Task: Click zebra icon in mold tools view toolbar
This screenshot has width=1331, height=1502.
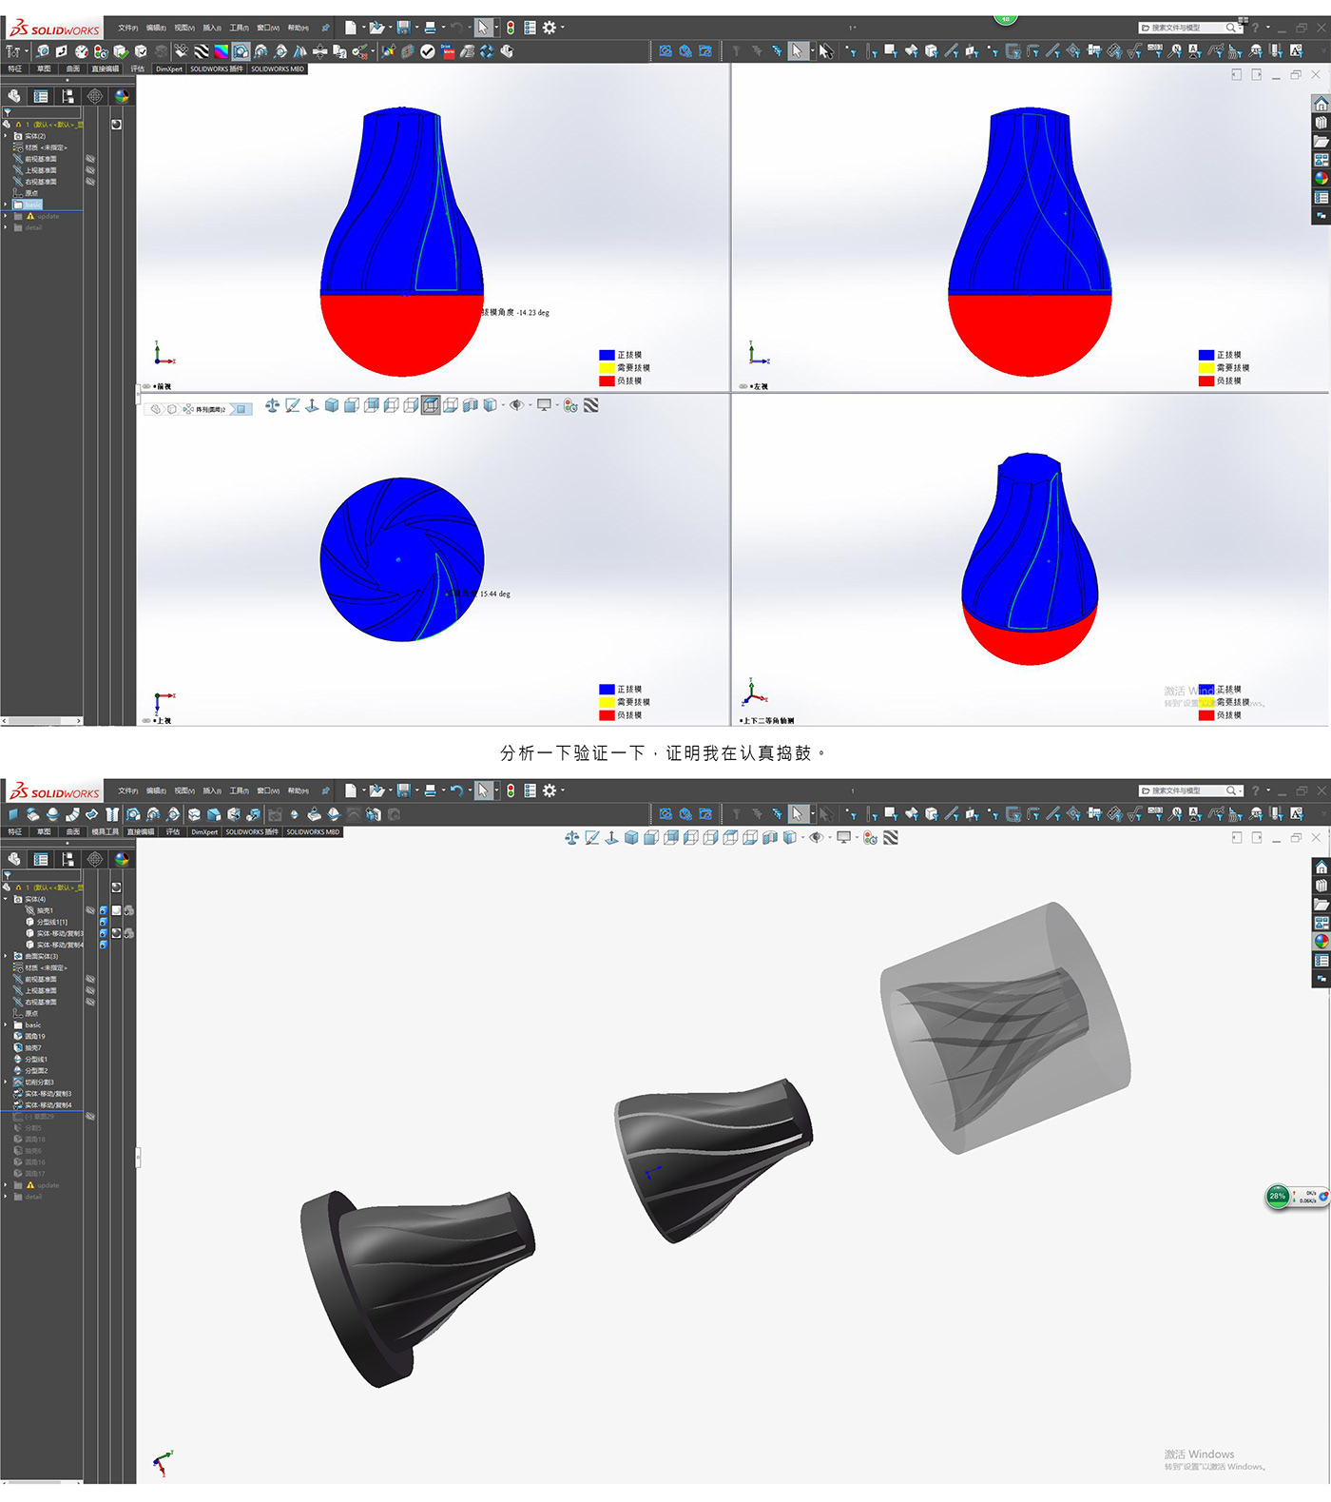Action: click(x=891, y=838)
